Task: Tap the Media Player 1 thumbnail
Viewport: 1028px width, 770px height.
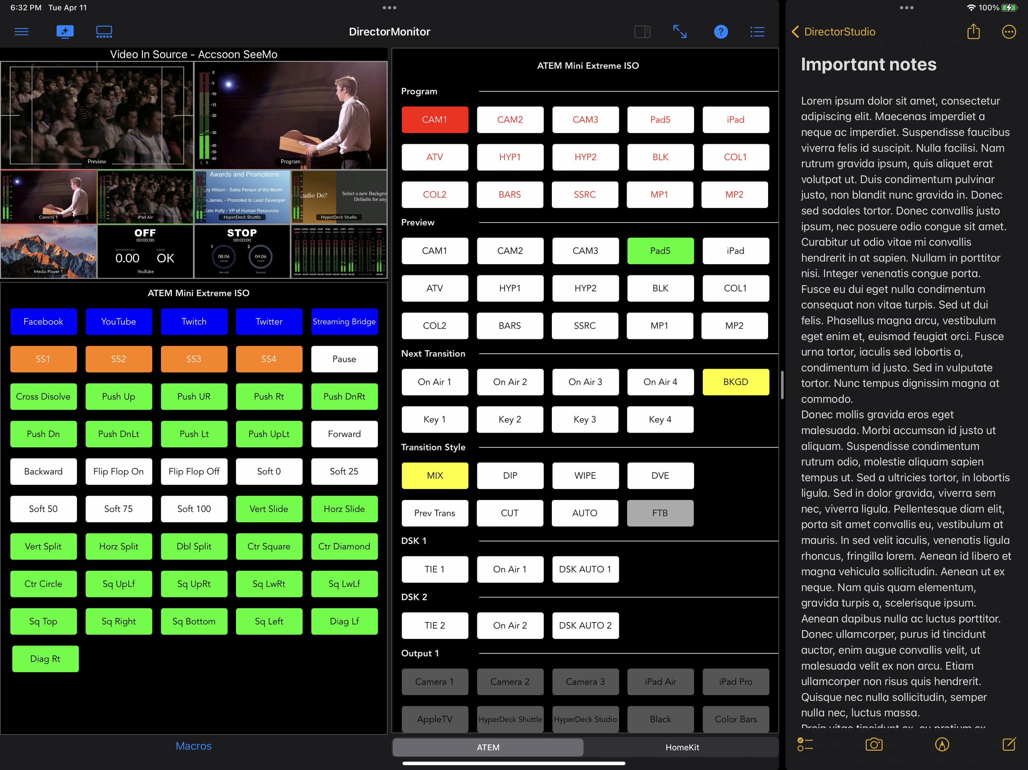Action: click(x=49, y=252)
